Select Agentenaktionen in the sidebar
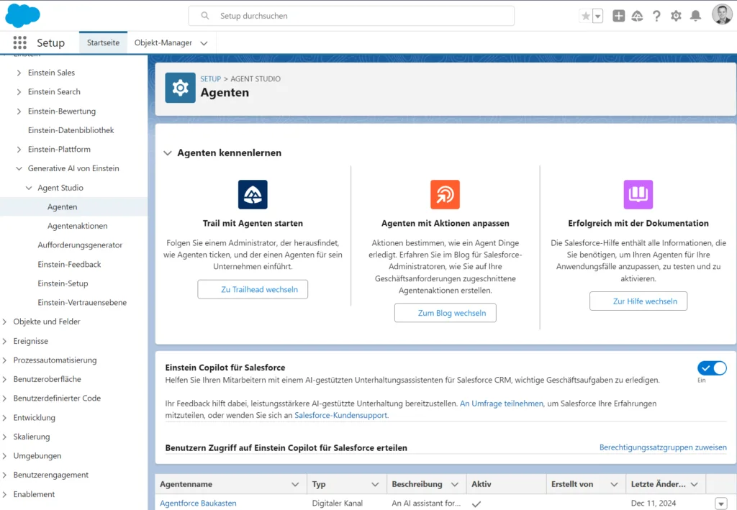This screenshot has height=510, width=737. [x=77, y=226]
